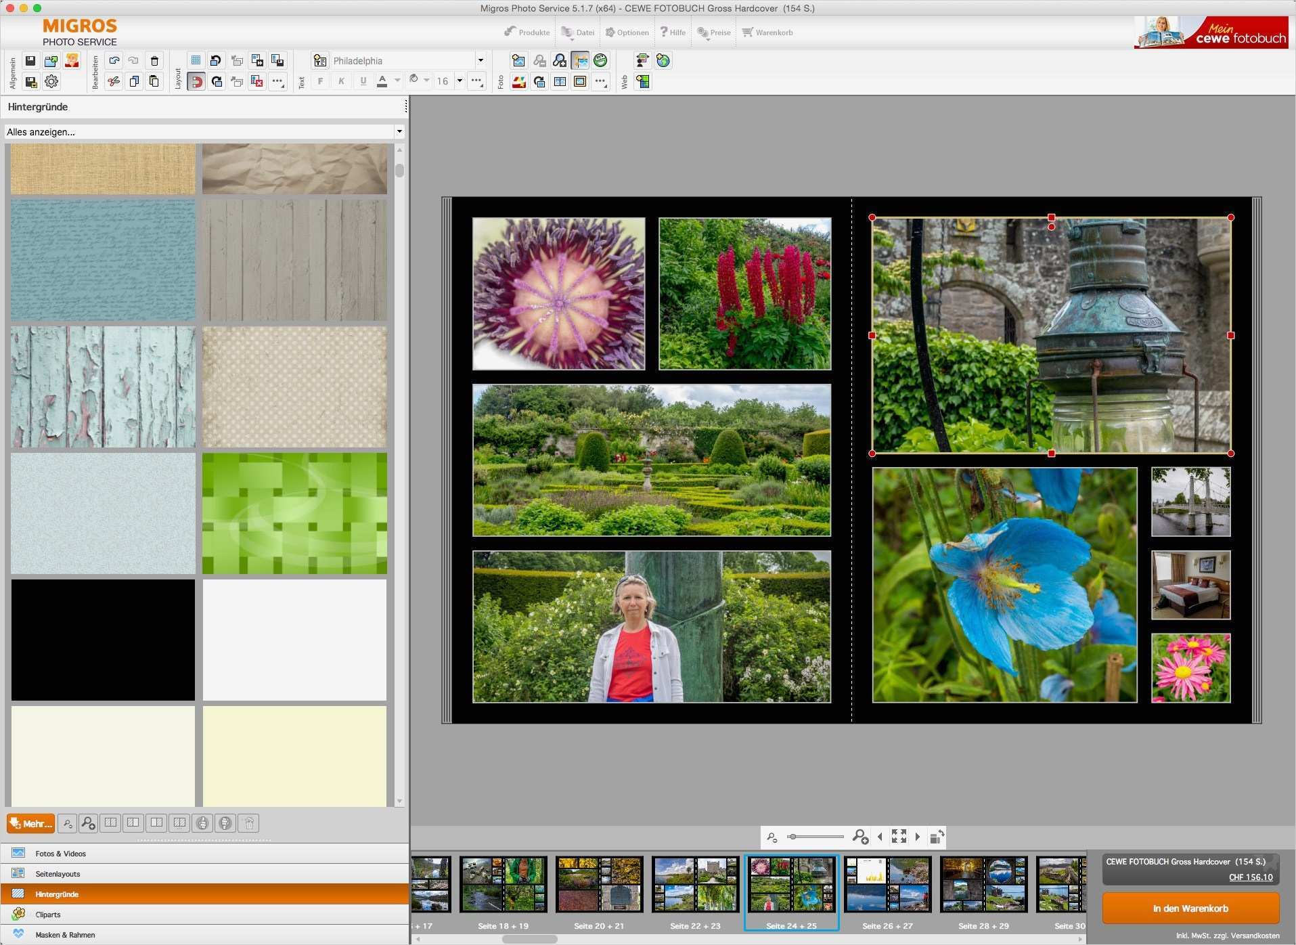Image resolution: width=1296 pixels, height=945 pixels.
Task: Click the 'In den Warenkorb' button
Action: pos(1189,908)
